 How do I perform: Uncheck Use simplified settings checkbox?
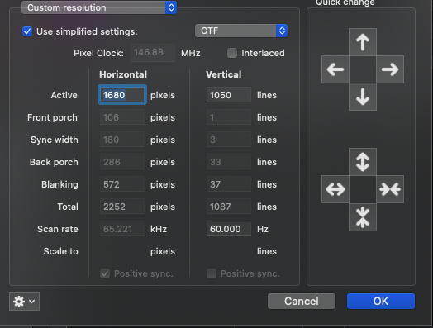pyautogui.click(x=27, y=31)
